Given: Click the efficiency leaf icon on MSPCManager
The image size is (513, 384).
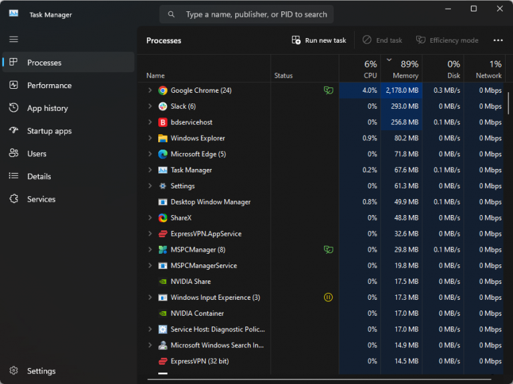Looking at the screenshot, I should pyautogui.click(x=328, y=250).
